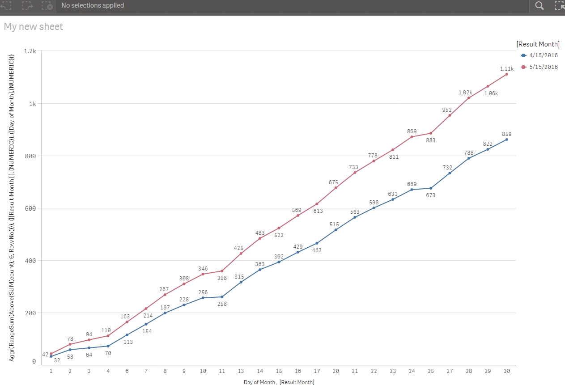This screenshot has width=565, height=385.
Task: Click the 822 data label
Action: [x=488, y=144]
